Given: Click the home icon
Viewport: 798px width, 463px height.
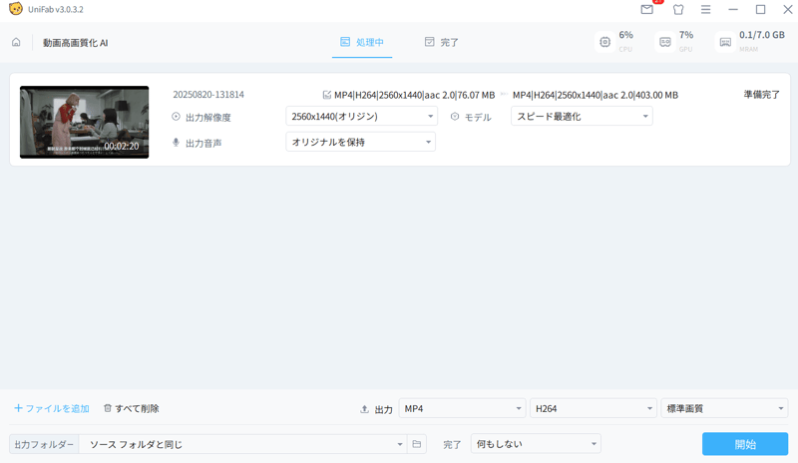Looking at the screenshot, I should 16,43.
